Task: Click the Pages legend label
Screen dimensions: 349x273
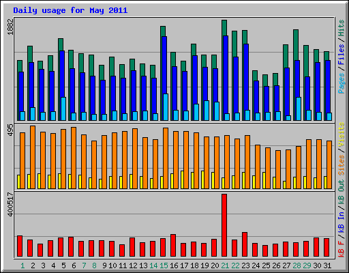Action: point(342,83)
